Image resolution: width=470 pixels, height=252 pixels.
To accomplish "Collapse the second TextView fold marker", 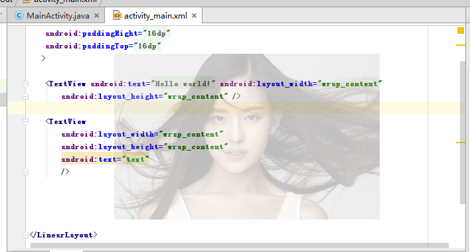I will click(x=25, y=121).
